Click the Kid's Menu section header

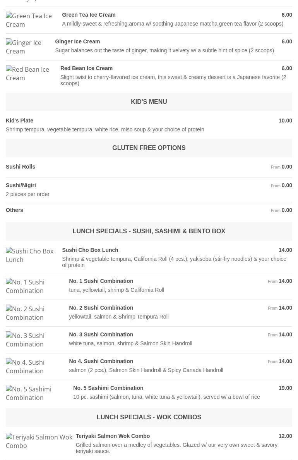click(149, 102)
